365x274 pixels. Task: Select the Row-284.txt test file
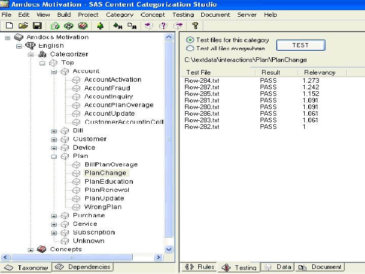click(x=202, y=80)
